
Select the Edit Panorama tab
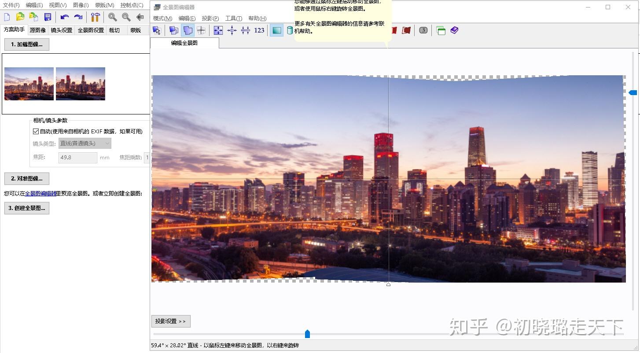tap(184, 43)
